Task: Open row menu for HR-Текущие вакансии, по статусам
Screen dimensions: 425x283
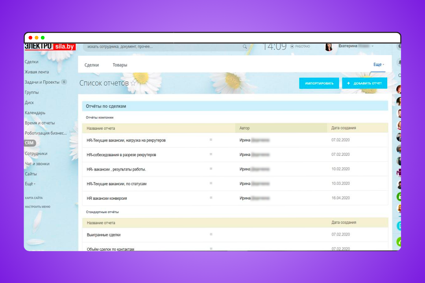Action: click(x=211, y=183)
